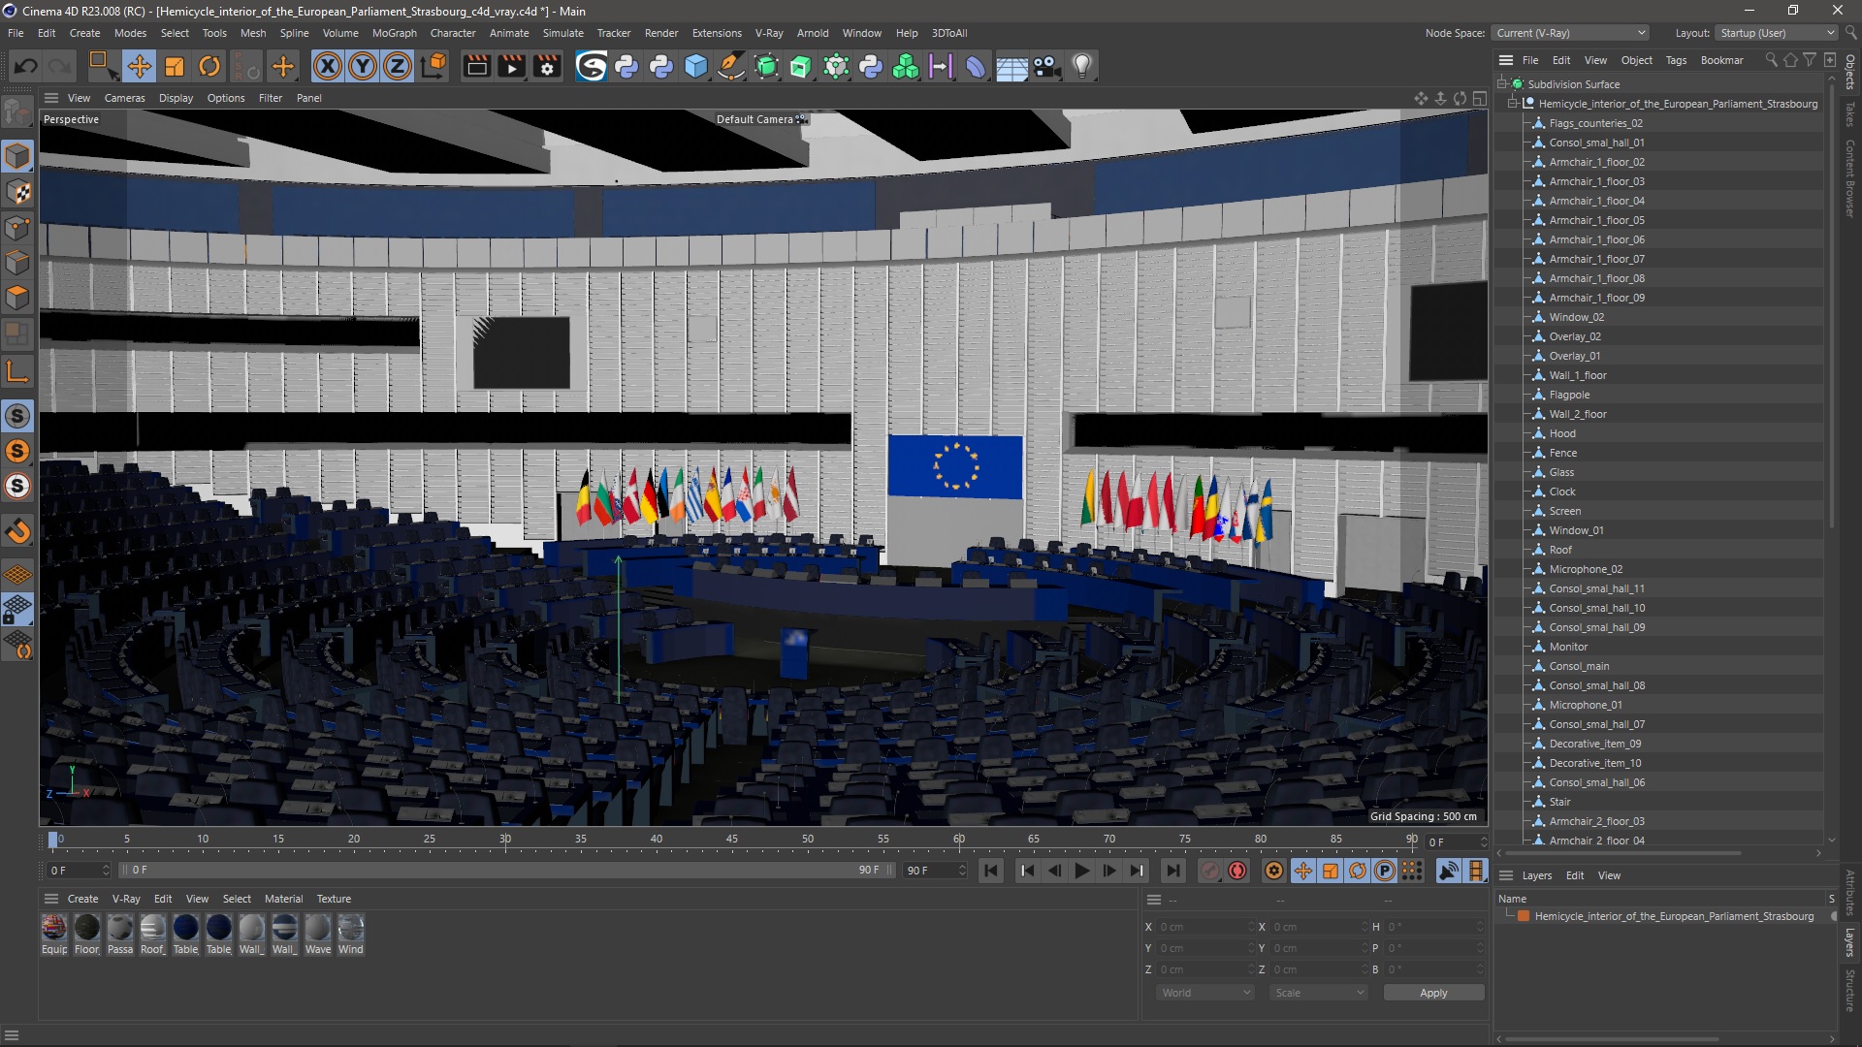Screen dimensions: 1862x1047
Task: Select the Scale tool
Action: coord(175,66)
